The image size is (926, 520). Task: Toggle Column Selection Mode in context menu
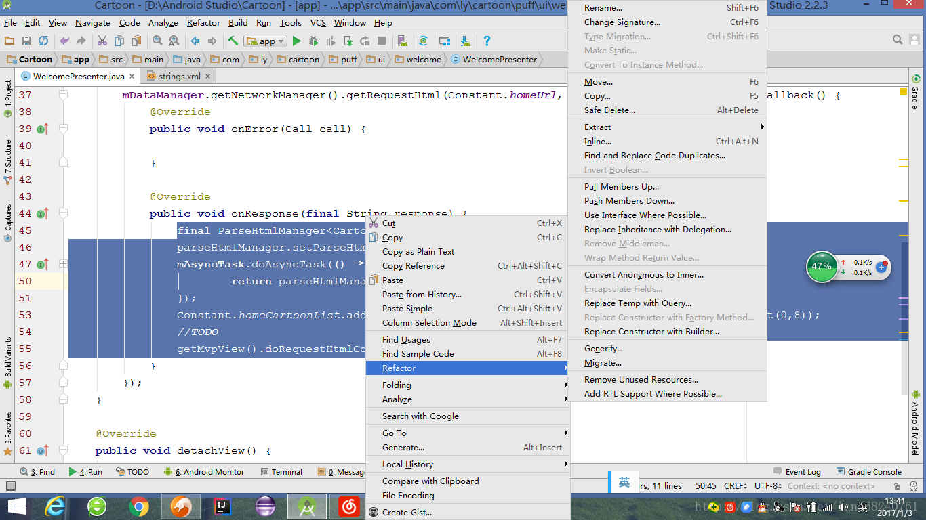467,323
